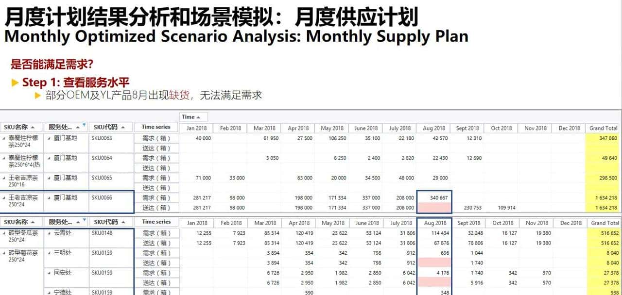Click the sort arrow on SKU代码 header
622x295 pixels.
[x=123, y=128]
